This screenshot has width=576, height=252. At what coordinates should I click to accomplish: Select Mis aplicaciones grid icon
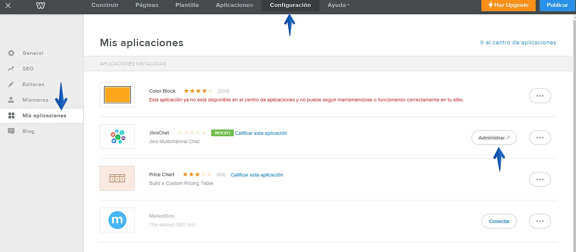click(x=11, y=115)
